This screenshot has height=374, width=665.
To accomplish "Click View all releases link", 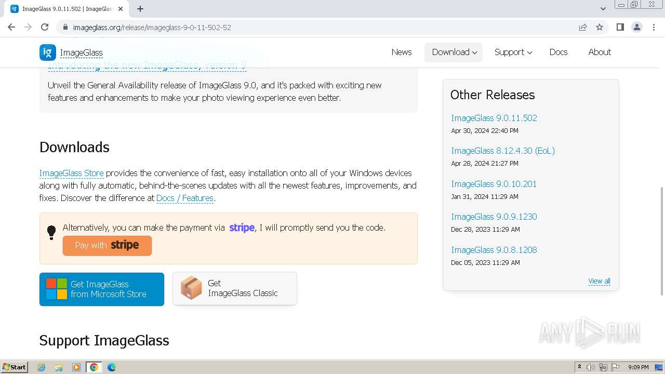I will point(599,281).
